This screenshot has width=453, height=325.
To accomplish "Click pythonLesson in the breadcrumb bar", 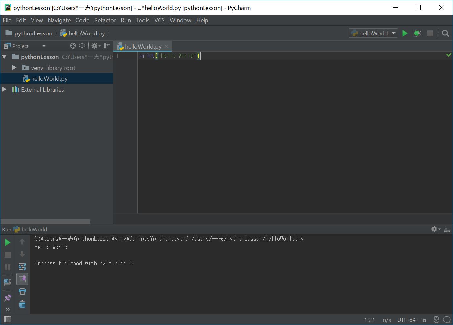I will (x=29, y=33).
